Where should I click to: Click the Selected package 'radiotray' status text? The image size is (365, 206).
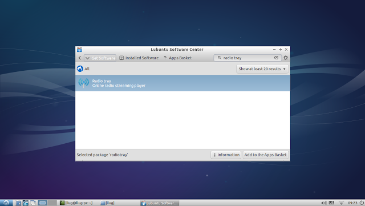pyautogui.click(x=102, y=155)
